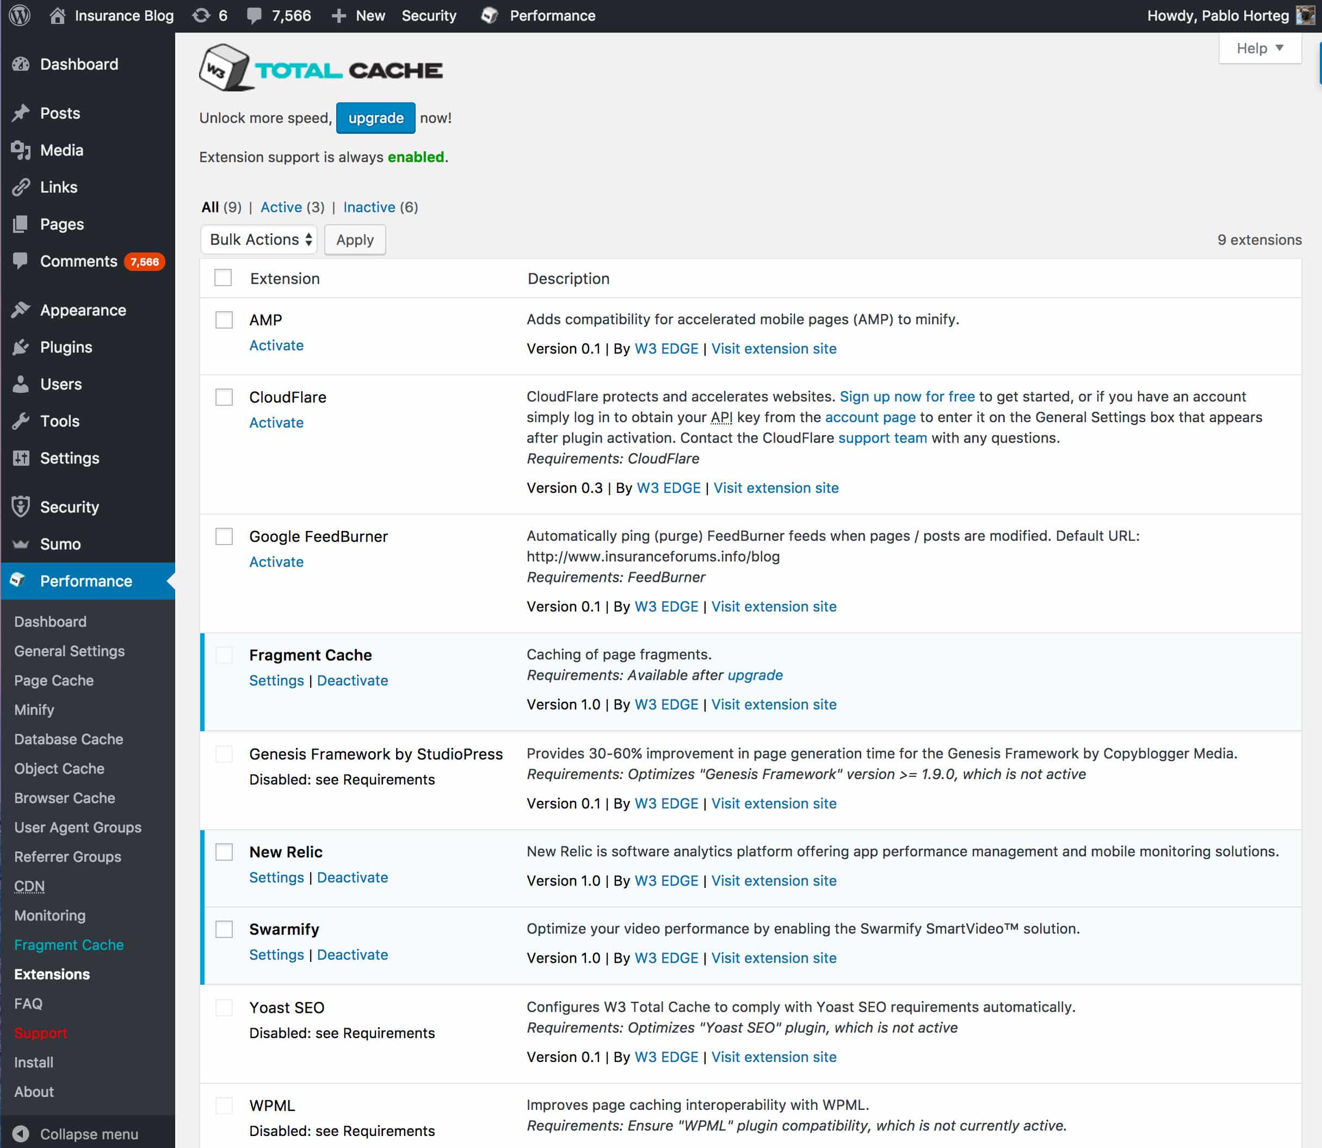Image resolution: width=1322 pixels, height=1148 pixels.
Task: Click the Plugins plug icon
Action: point(21,347)
